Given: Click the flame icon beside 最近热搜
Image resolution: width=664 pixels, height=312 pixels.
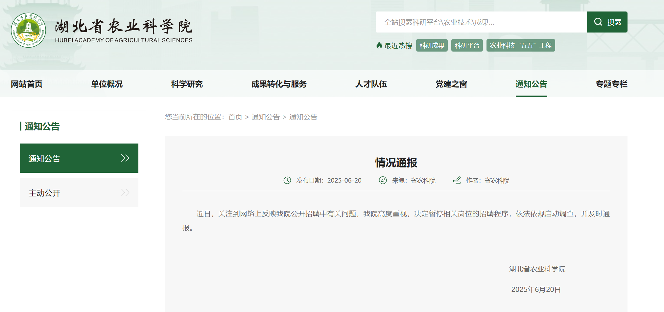Looking at the screenshot, I should (379, 45).
